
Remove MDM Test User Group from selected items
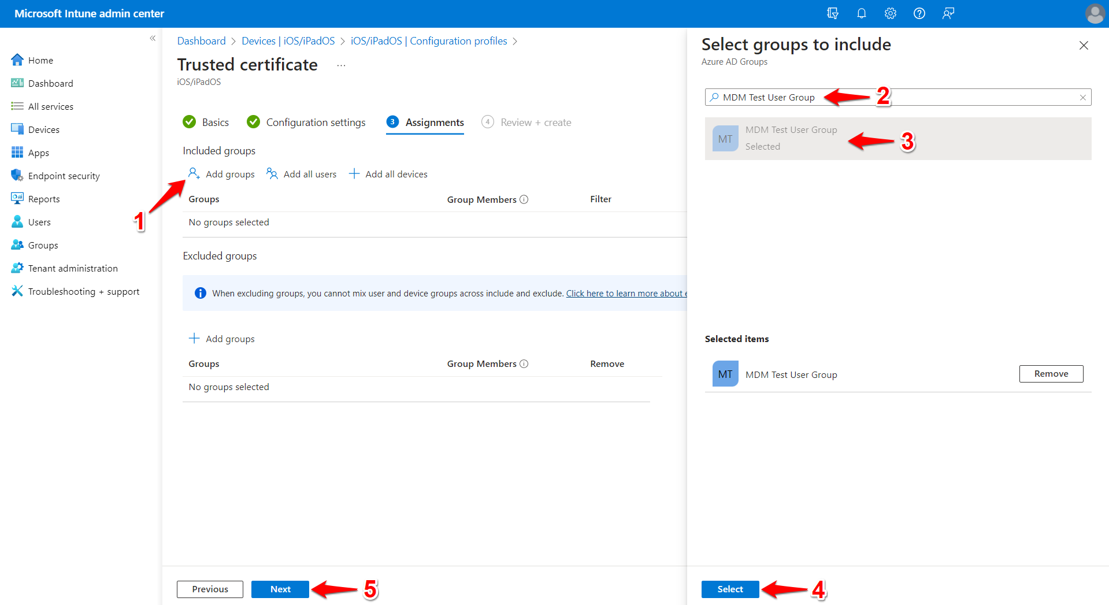coord(1051,374)
